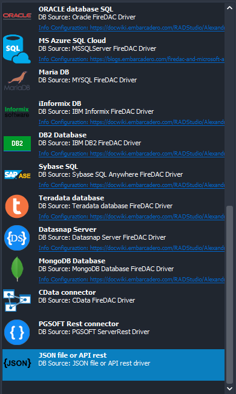Click the MS Azure SQL Cloud icon
This screenshot has height=394, width=236.
pos(17,49)
